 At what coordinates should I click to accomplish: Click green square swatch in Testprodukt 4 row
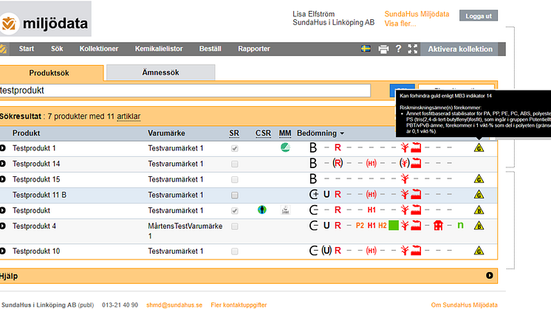[x=394, y=225]
